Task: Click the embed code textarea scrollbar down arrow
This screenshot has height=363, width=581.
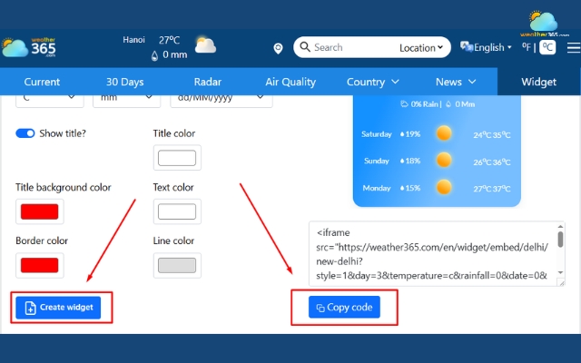Action: pos(560,272)
